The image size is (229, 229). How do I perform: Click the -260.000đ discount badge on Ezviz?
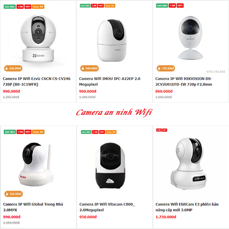click(13, 68)
